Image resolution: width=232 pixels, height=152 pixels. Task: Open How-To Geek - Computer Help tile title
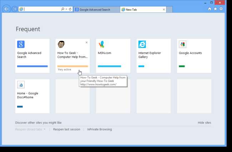72,55
